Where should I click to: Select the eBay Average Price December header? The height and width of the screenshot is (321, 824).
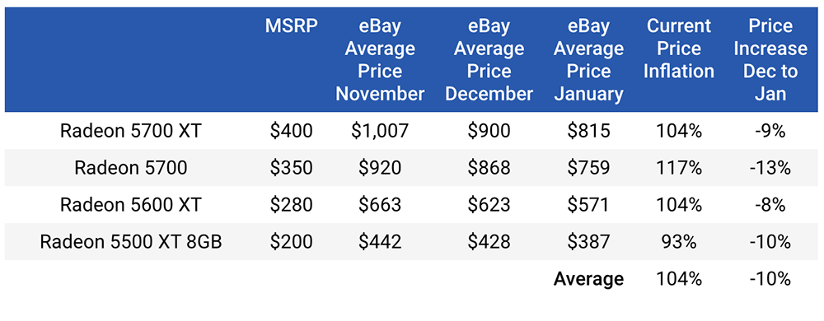[x=489, y=60]
